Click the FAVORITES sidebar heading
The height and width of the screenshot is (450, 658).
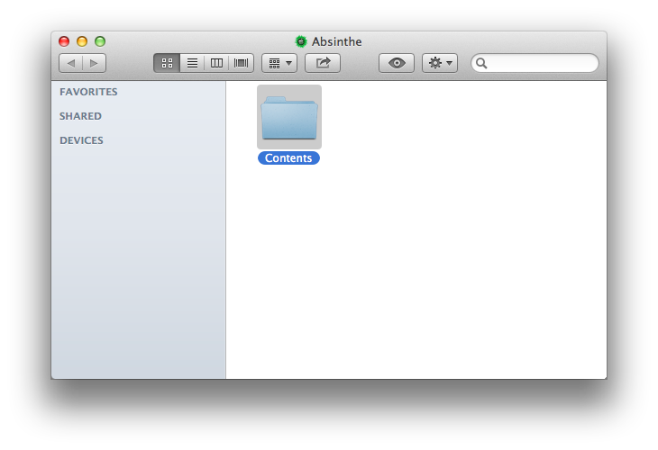88,92
